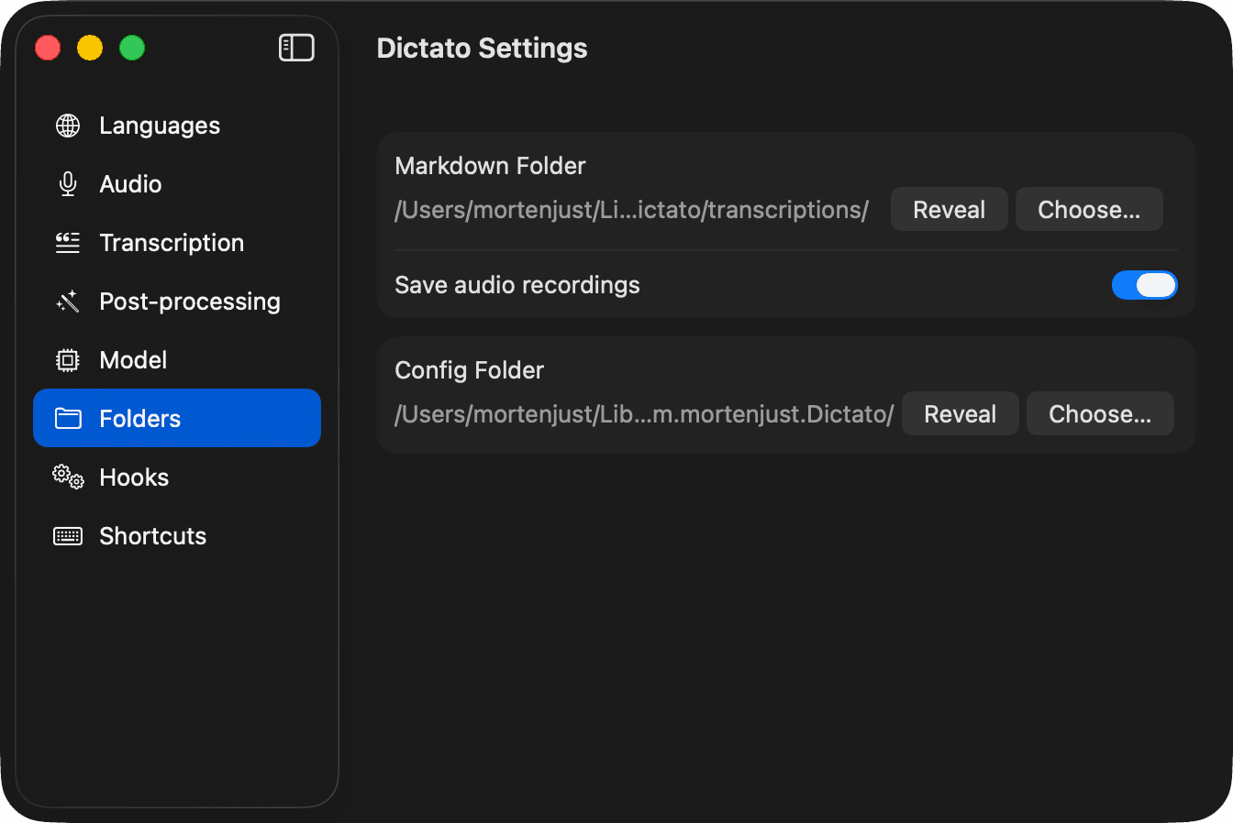Click Reveal next to Markdown Folder path
Viewport: 1233px width, 823px height.
pos(950,209)
